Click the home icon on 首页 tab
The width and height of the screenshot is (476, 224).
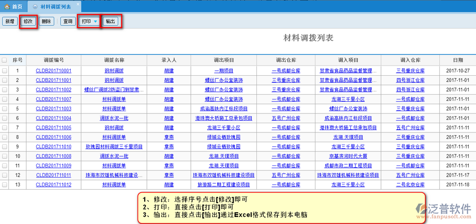pos(7,7)
